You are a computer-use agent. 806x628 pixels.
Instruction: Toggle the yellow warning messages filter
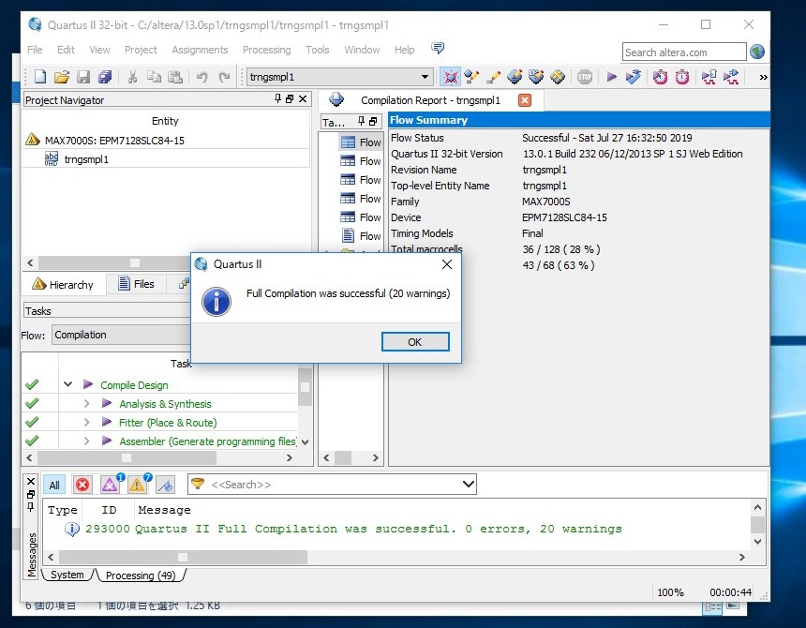click(138, 485)
